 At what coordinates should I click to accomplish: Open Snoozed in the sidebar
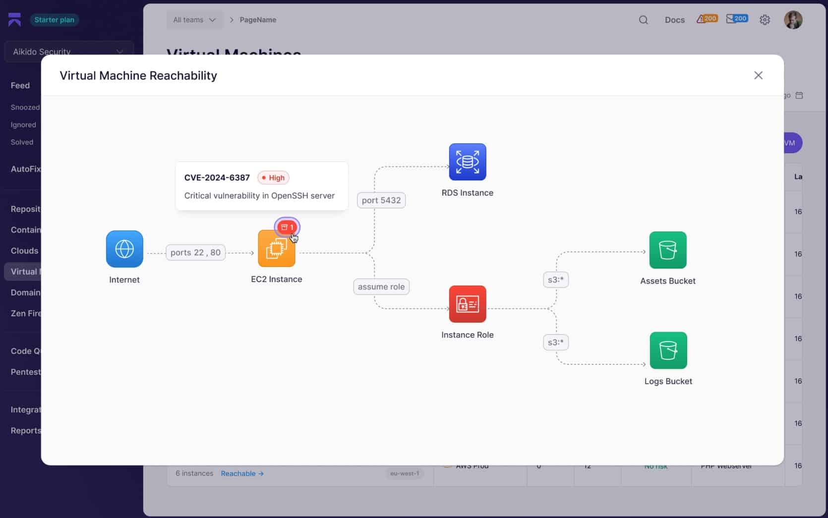(x=25, y=107)
